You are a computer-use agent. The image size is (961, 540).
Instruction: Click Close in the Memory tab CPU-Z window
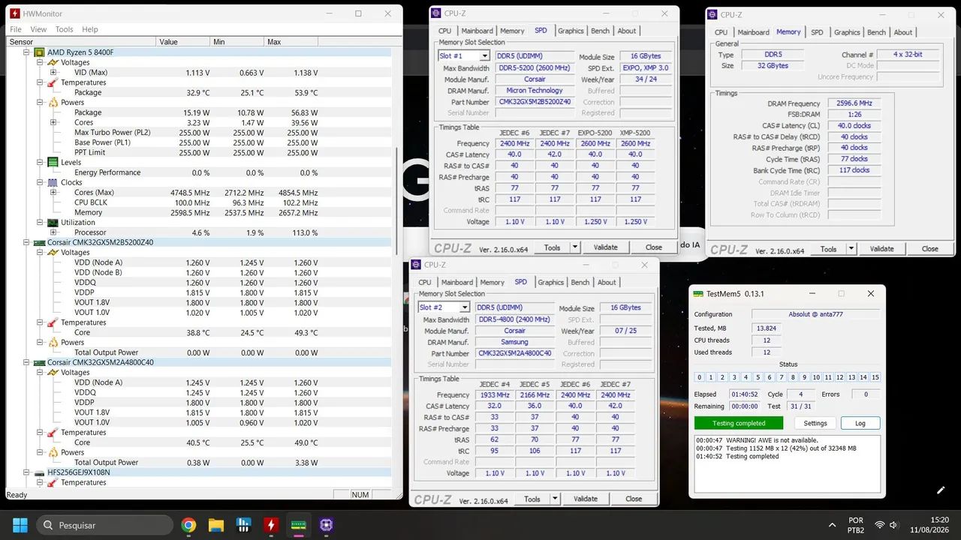[x=930, y=249]
